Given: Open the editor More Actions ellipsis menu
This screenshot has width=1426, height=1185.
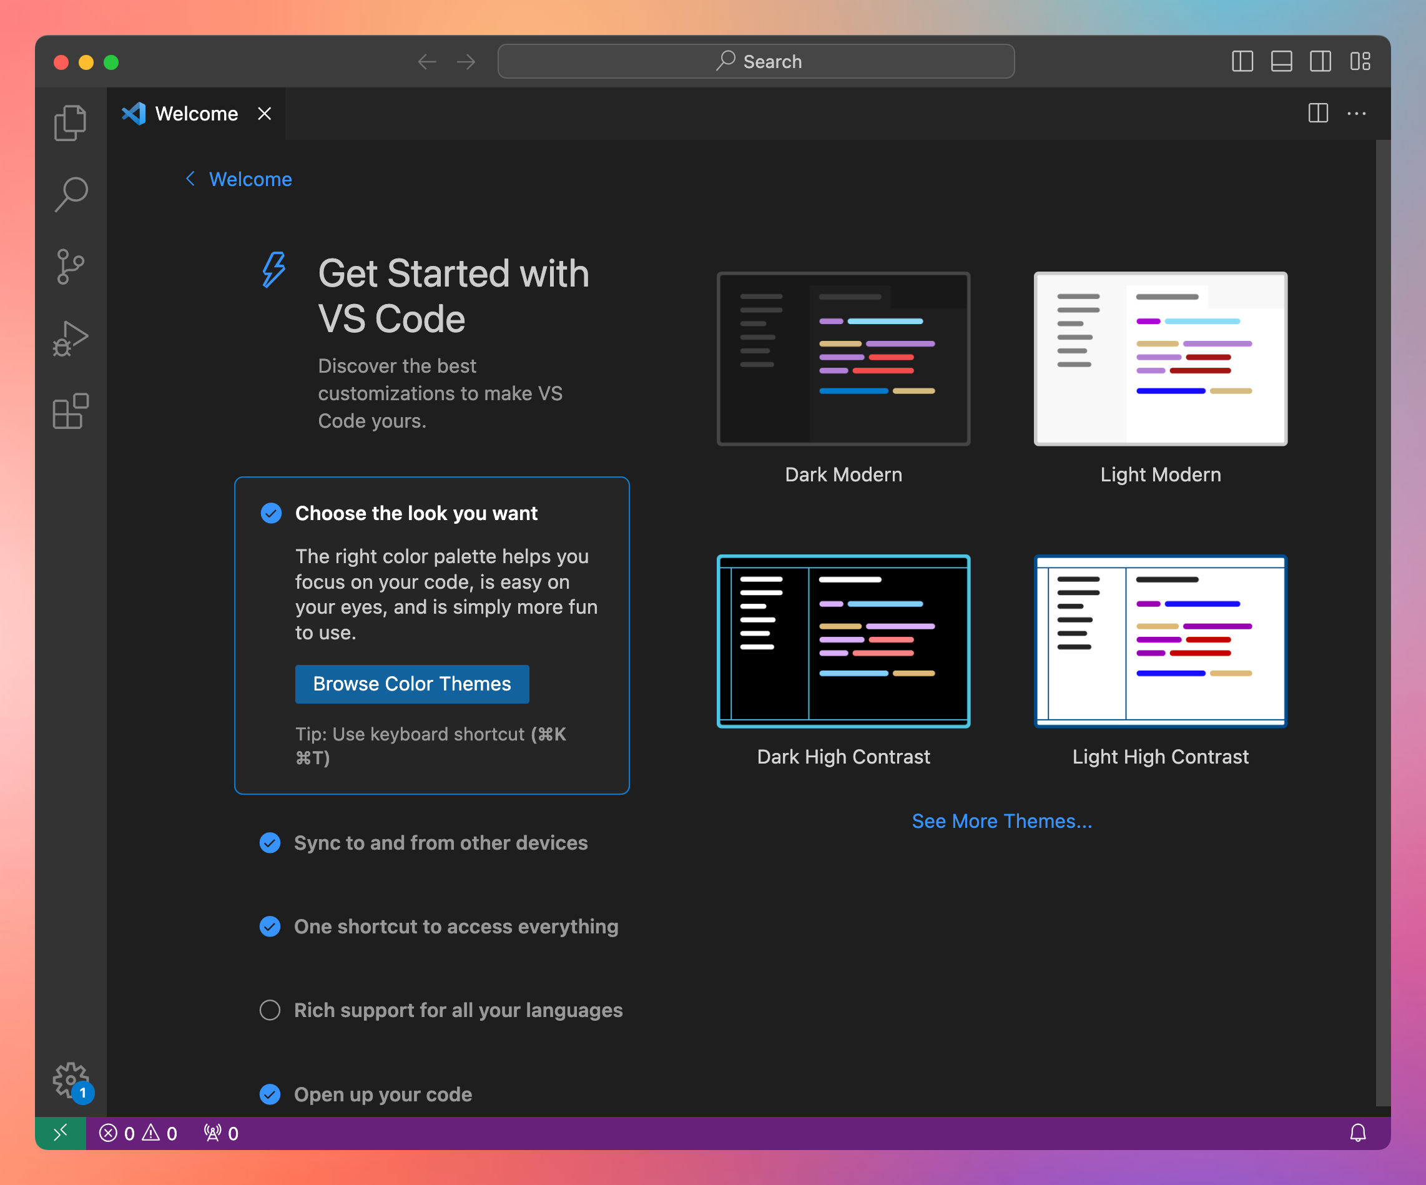Looking at the screenshot, I should tap(1356, 114).
